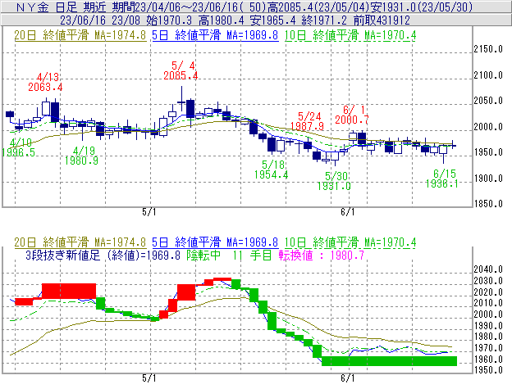
Task: Click the upper chart 20日 MA=1974.8 legend
Action: [80, 35]
